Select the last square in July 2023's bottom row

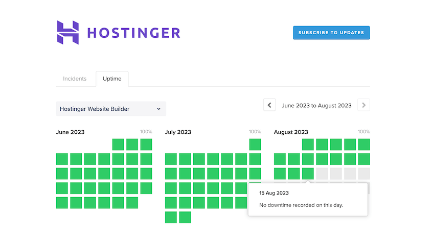[185, 218]
